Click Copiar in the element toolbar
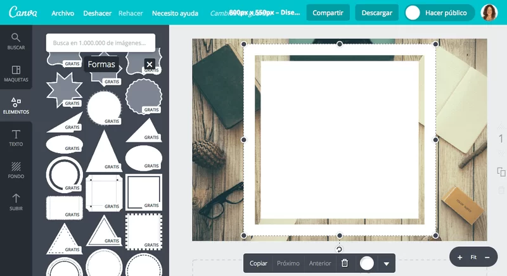This screenshot has height=276, width=507. tap(259, 263)
